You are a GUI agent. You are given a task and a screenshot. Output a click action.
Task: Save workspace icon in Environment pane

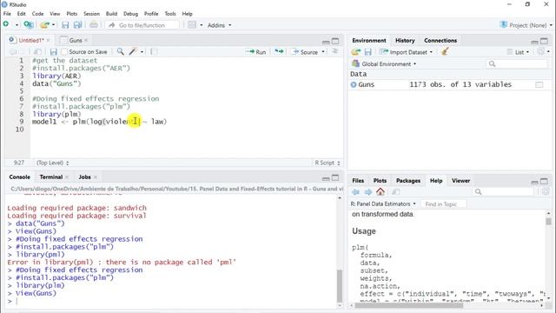[368, 52]
